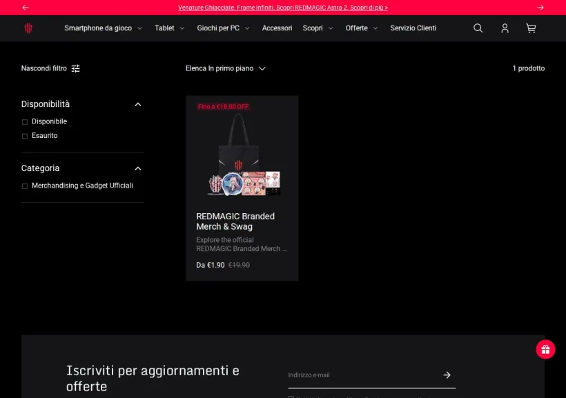Open the red gift rewards button
566x398 pixels.
[545, 349]
